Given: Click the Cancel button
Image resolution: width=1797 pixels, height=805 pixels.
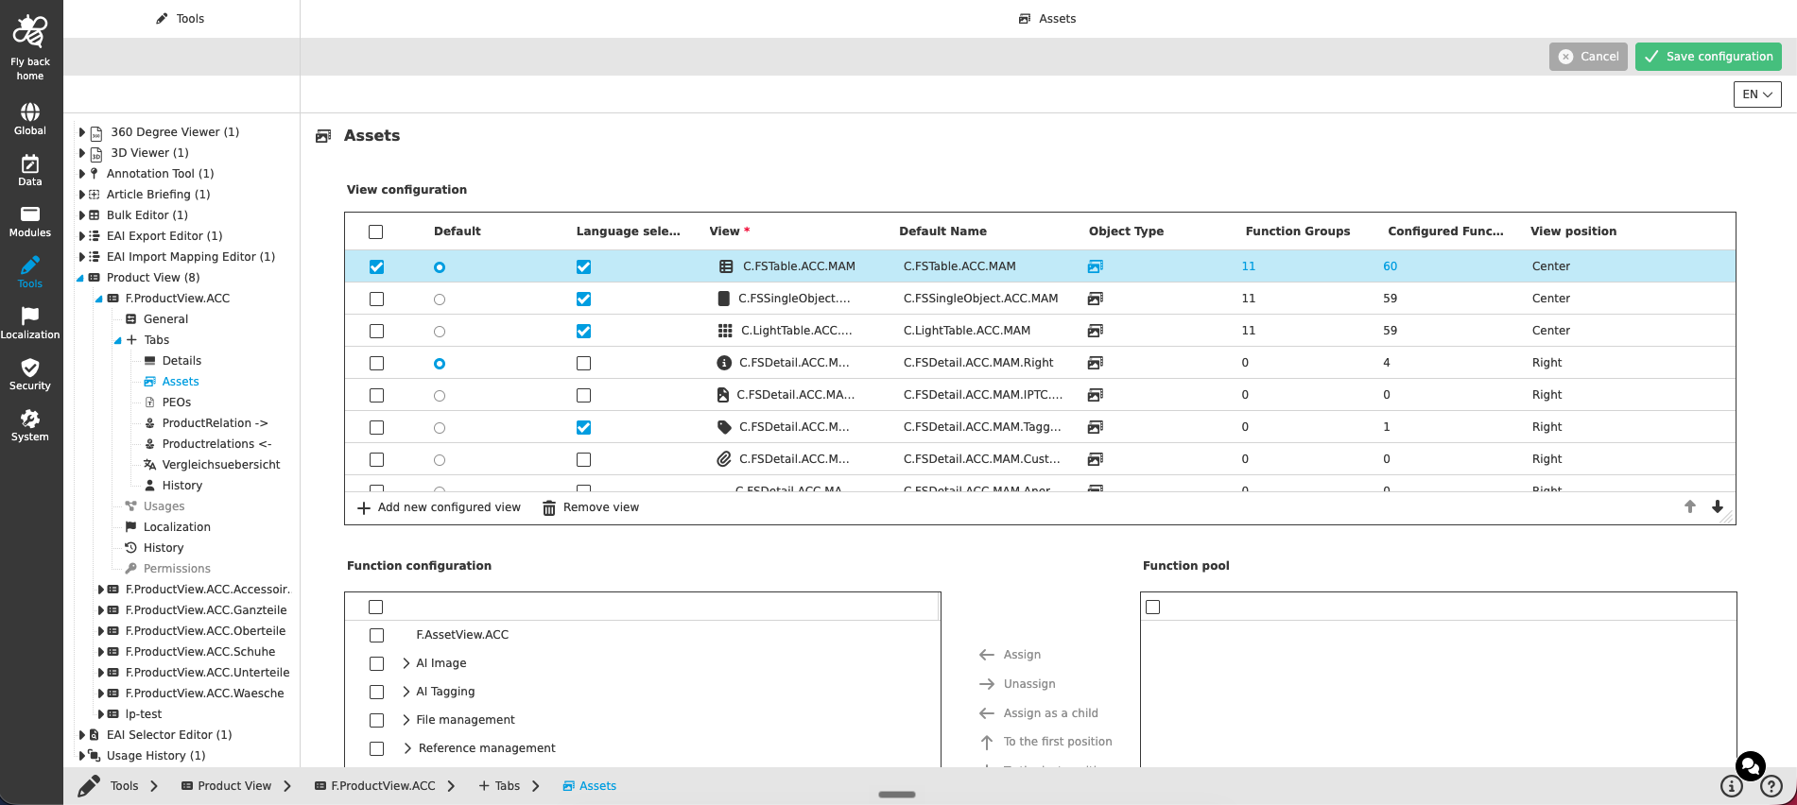Looking at the screenshot, I should [x=1588, y=57].
